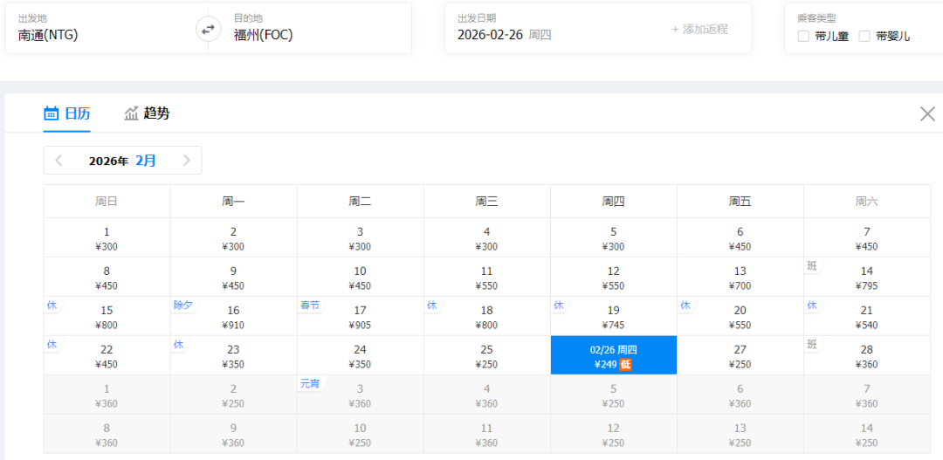Close the price calendar panel
This screenshot has height=460, width=943.
(x=927, y=113)
